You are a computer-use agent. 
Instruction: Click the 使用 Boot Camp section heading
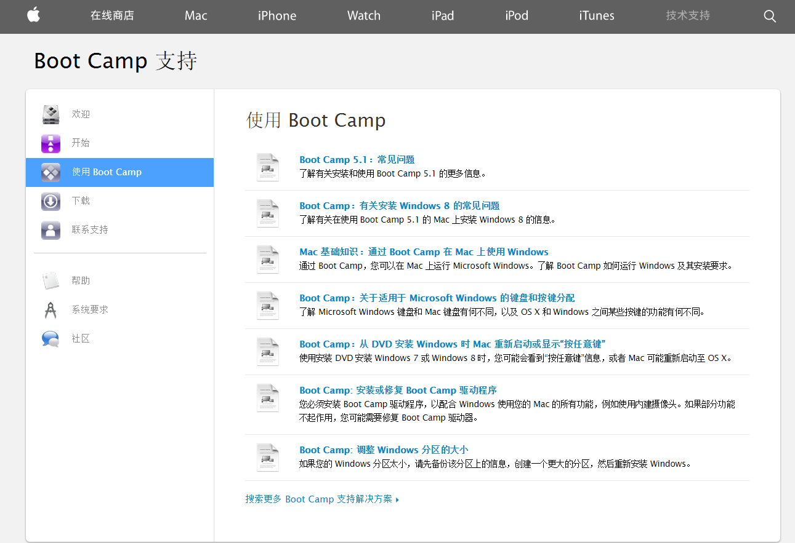(x=316, y=120)
